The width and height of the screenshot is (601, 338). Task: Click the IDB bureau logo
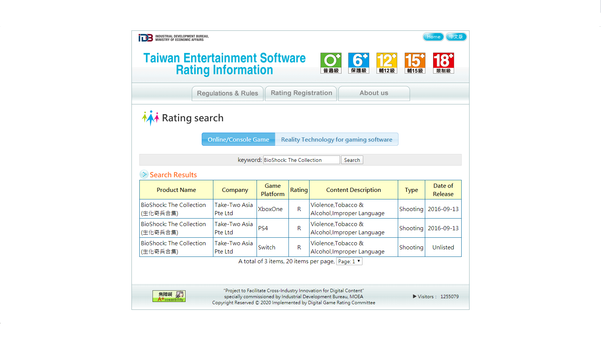174,38
